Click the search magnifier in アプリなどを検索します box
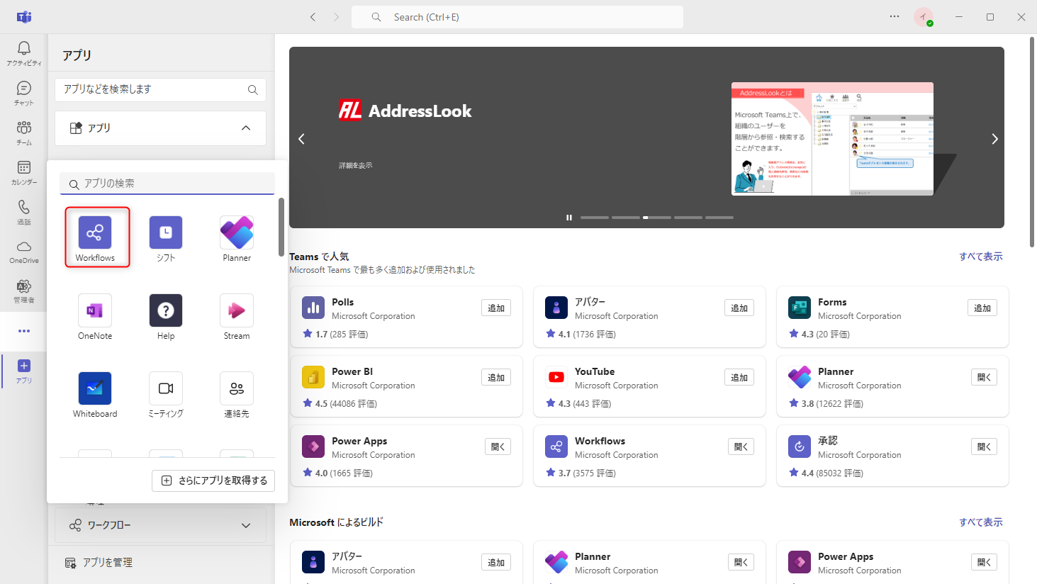The width and height of the screenshot is (1037, 584). pyautogui.click(x=252, y=90)
